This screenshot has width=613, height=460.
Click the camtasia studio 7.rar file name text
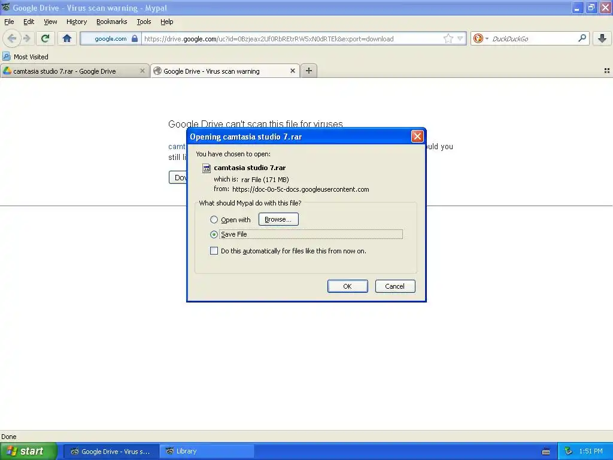click(x=250, y=168)
